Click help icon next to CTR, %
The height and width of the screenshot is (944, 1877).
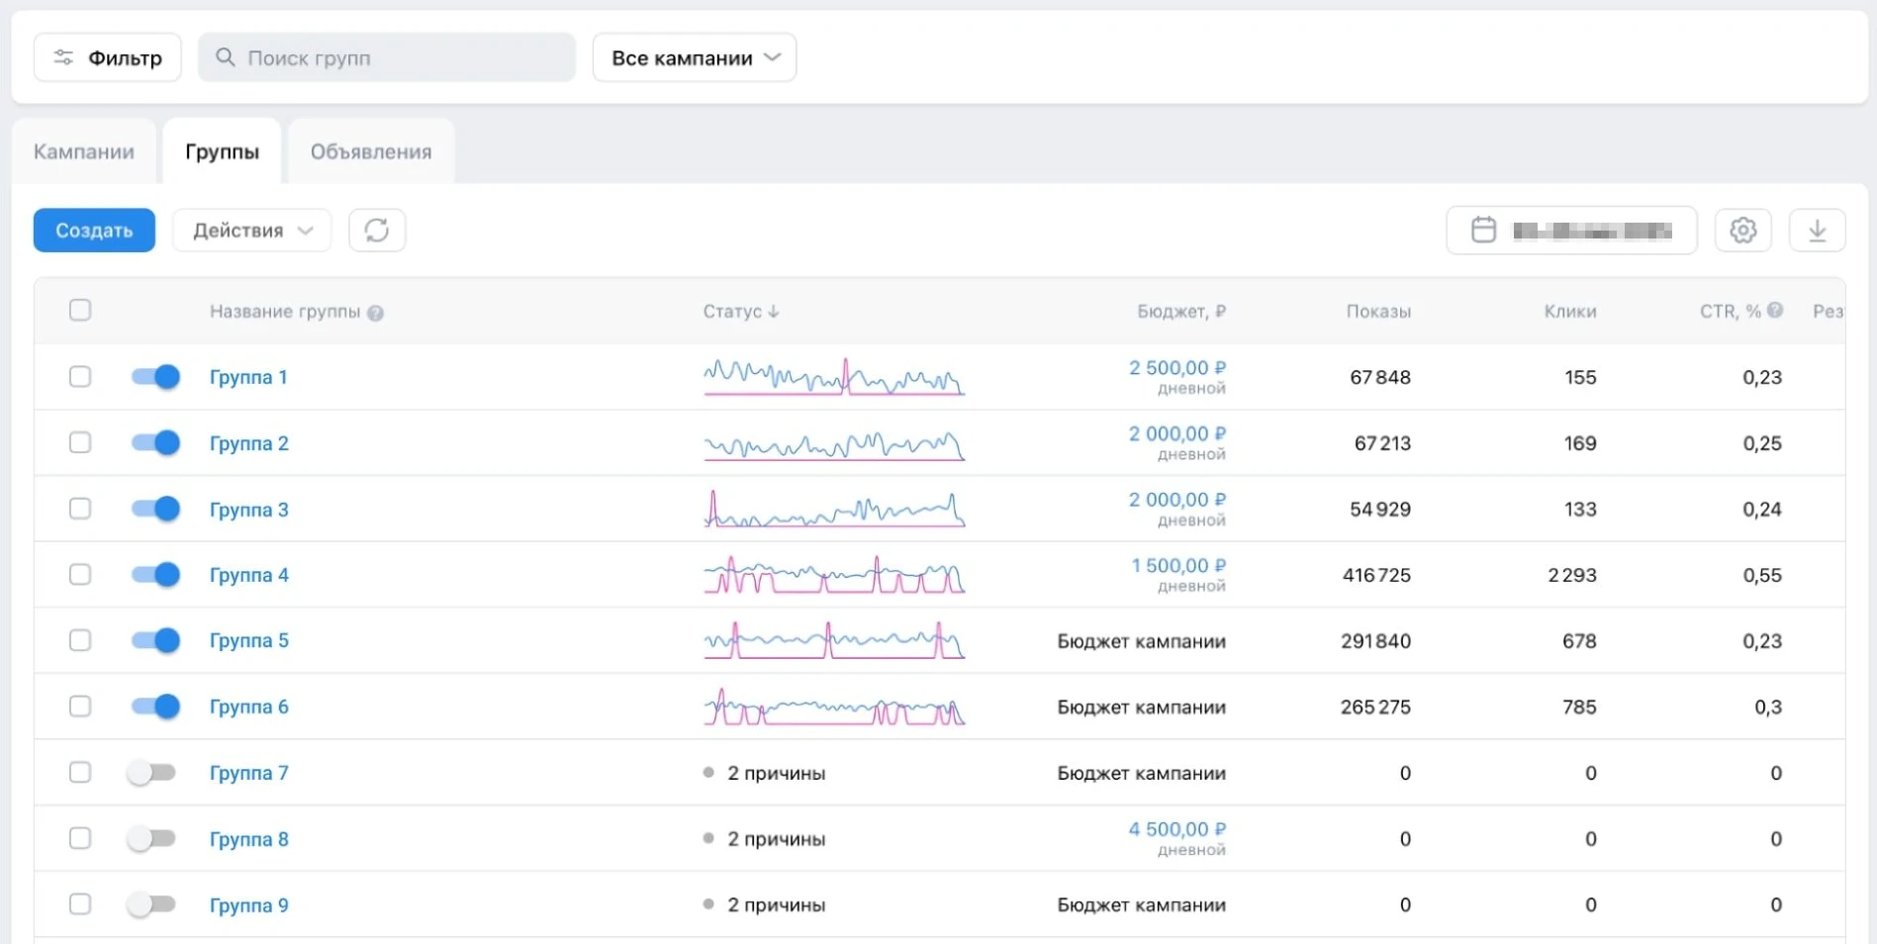pyautogui.click(x=1775, y=311)
